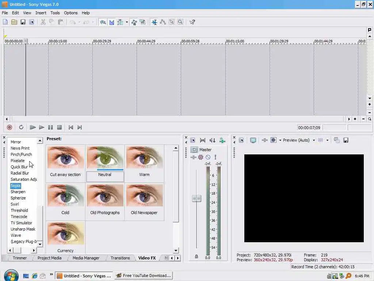
Task: Click the Master volume fader handle
Action: (196, 198)
